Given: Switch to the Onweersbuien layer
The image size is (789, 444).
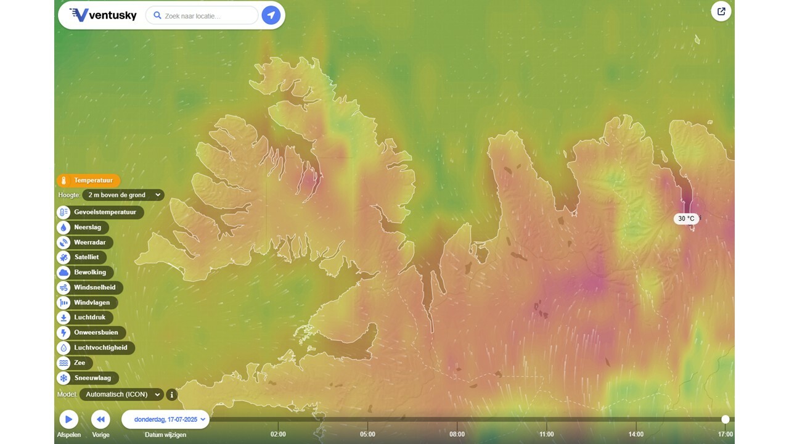Looking at the screenshot, I should point(91,332).
